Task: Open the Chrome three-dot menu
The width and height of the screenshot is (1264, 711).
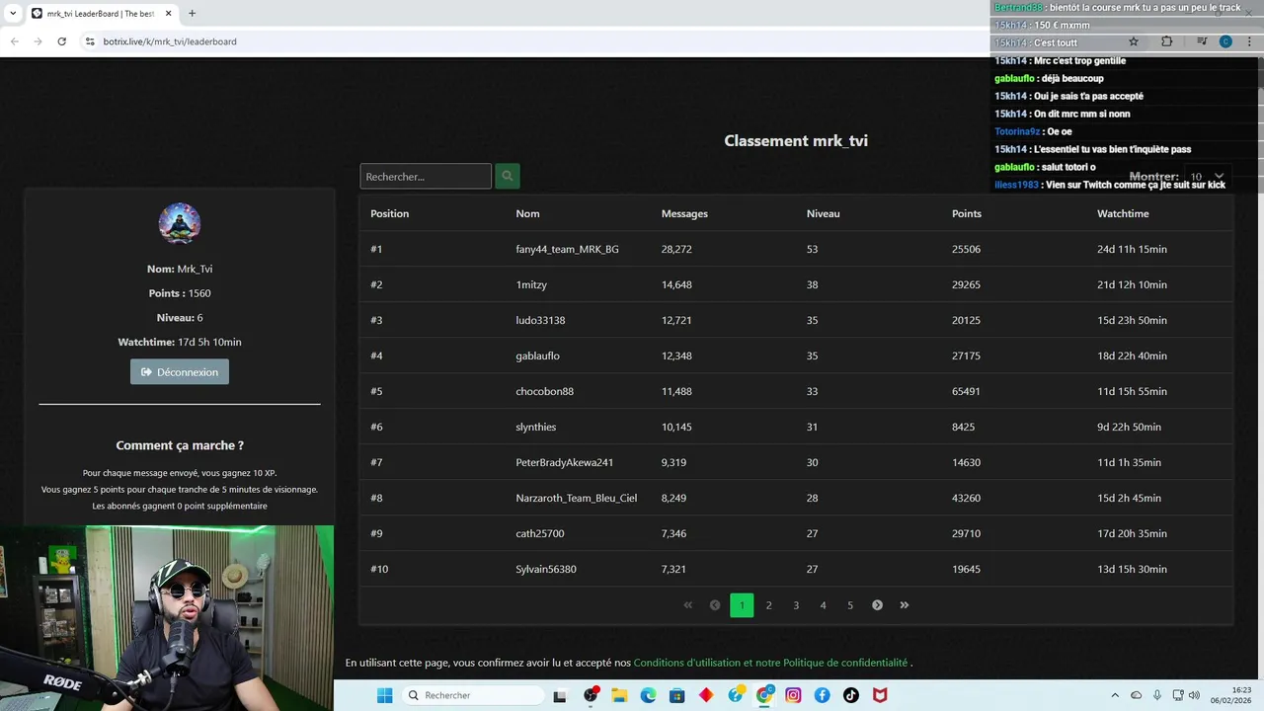Action: tap(1249, 41)
